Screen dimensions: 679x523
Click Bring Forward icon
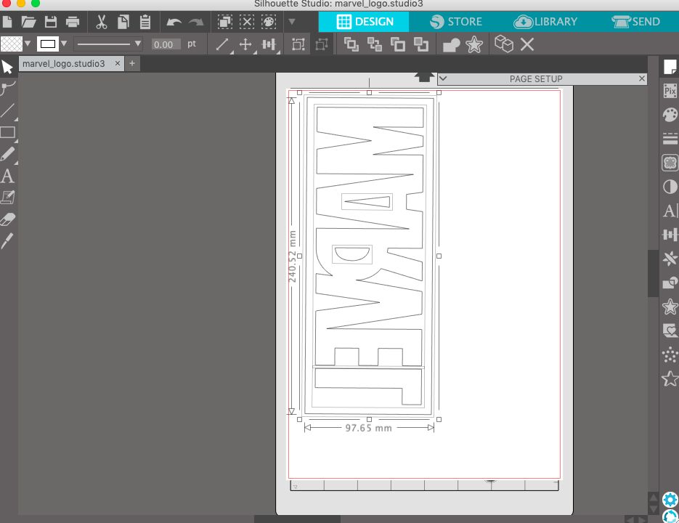(397, 44)
